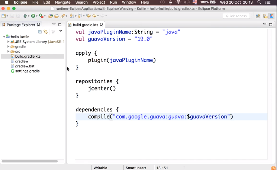
Task: Click the Package Explorer horizontal scrollbar
Action: tap(30, 161)
